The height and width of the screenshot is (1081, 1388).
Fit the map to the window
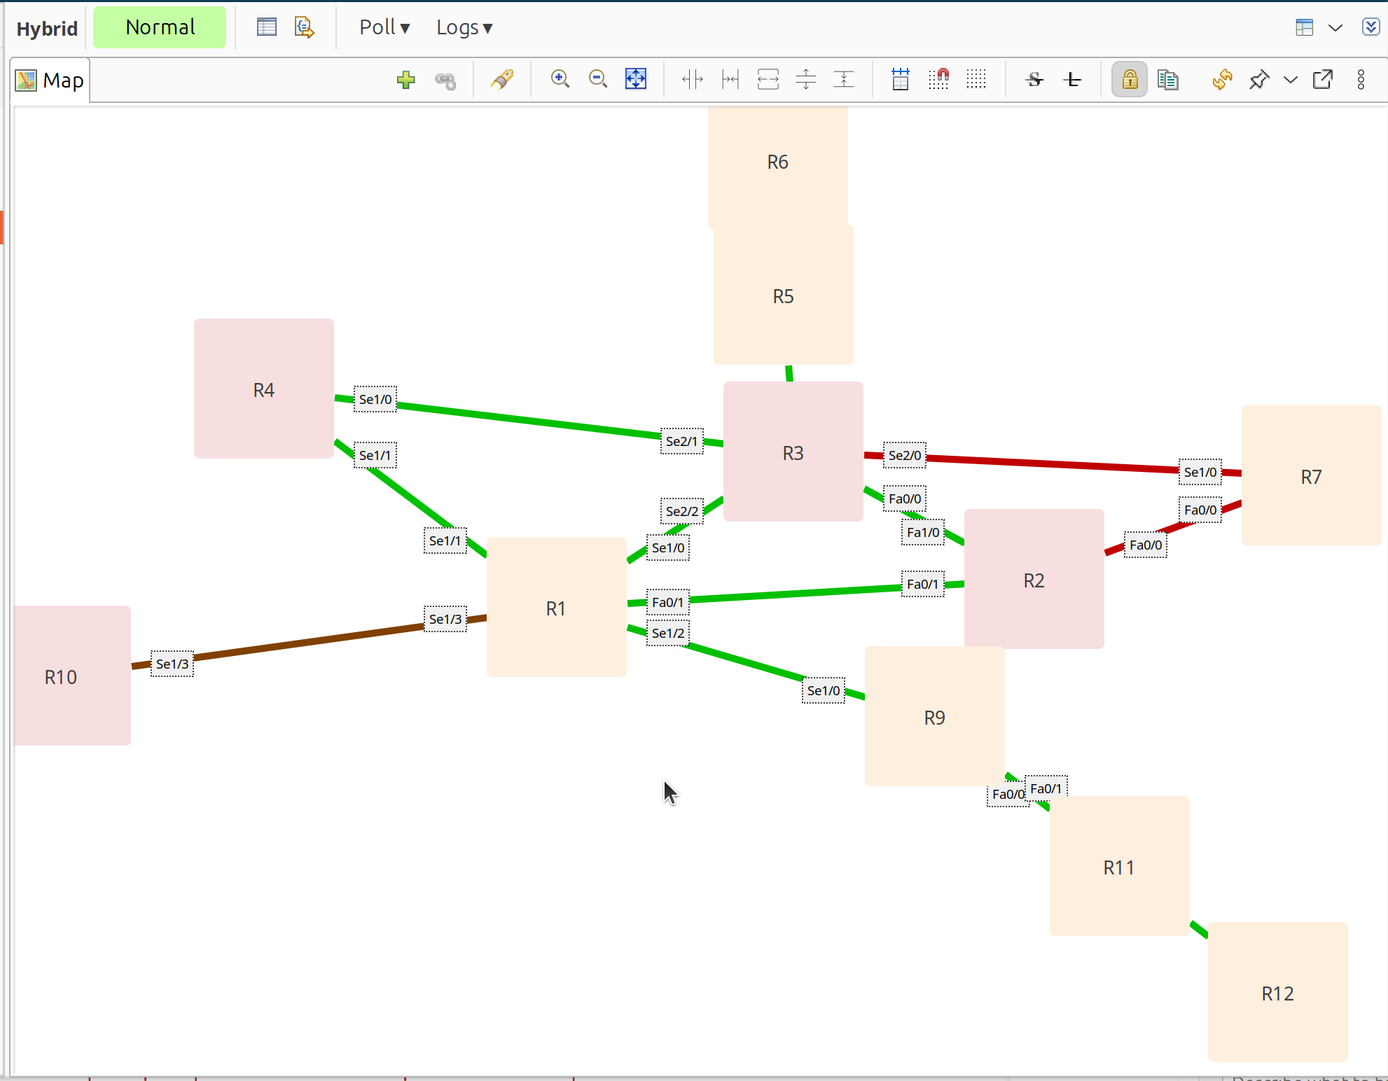point(635,78)
